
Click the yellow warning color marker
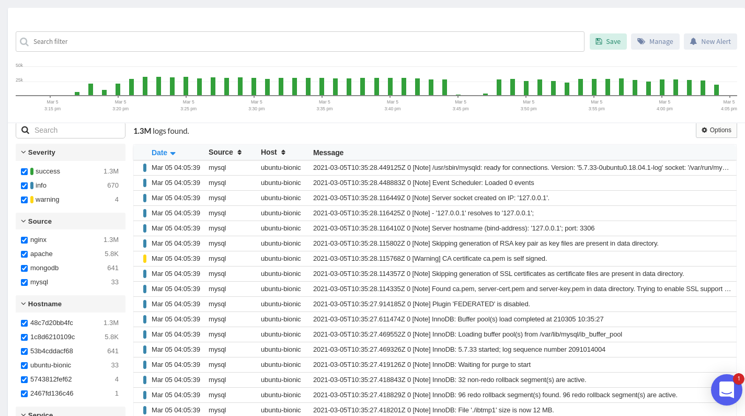point(32,200)
